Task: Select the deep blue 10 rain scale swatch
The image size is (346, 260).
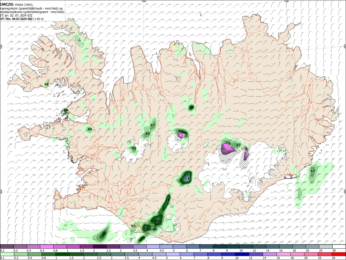Action: point(241,254)
